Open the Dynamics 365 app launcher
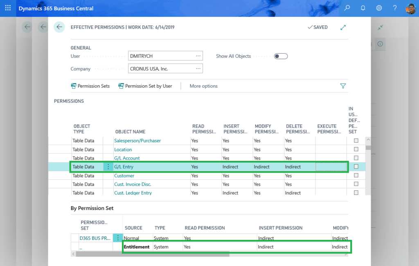Screen dimensions: 419x266 click(x=7, y=8)
